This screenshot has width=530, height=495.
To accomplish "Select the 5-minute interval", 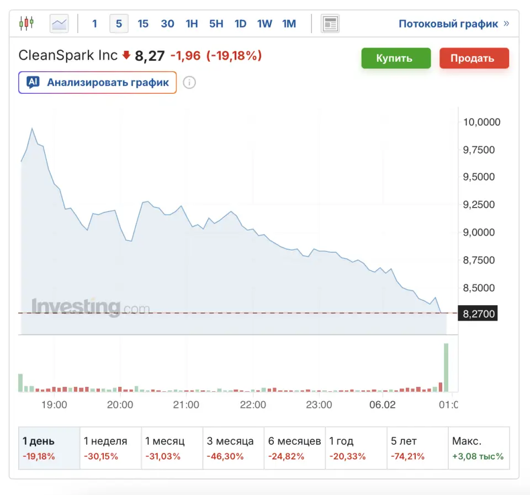I will pyautogui.click(x=119, y=24).
